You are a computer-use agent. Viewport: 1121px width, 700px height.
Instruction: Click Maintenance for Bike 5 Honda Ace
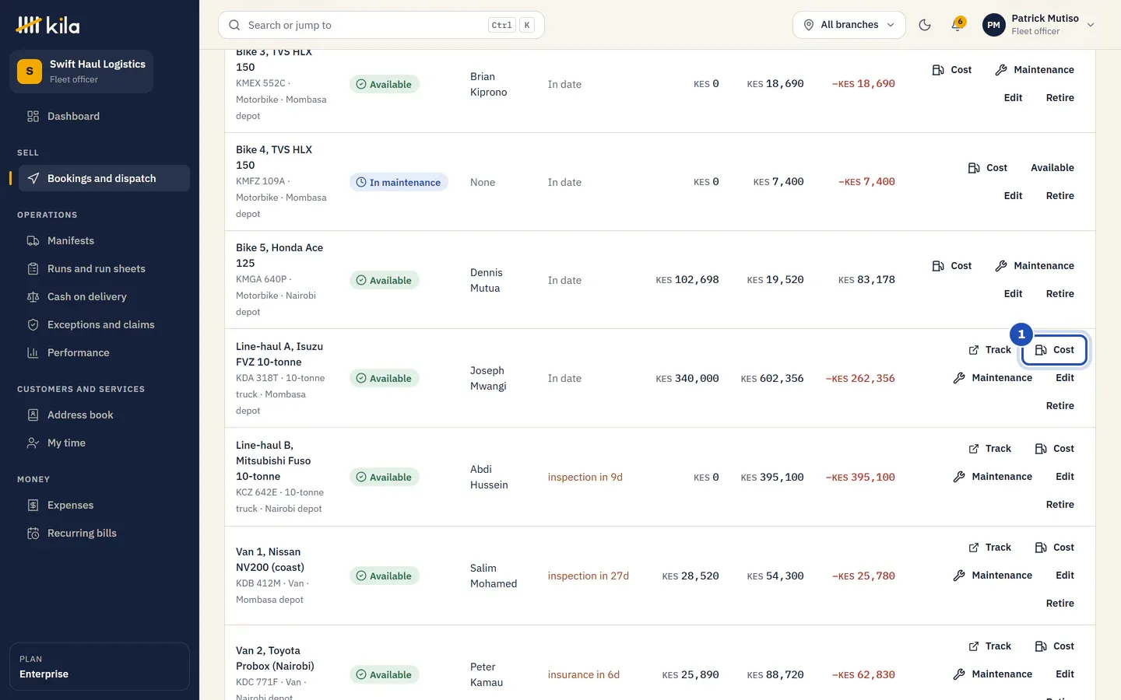click(x=1035, y=266)
